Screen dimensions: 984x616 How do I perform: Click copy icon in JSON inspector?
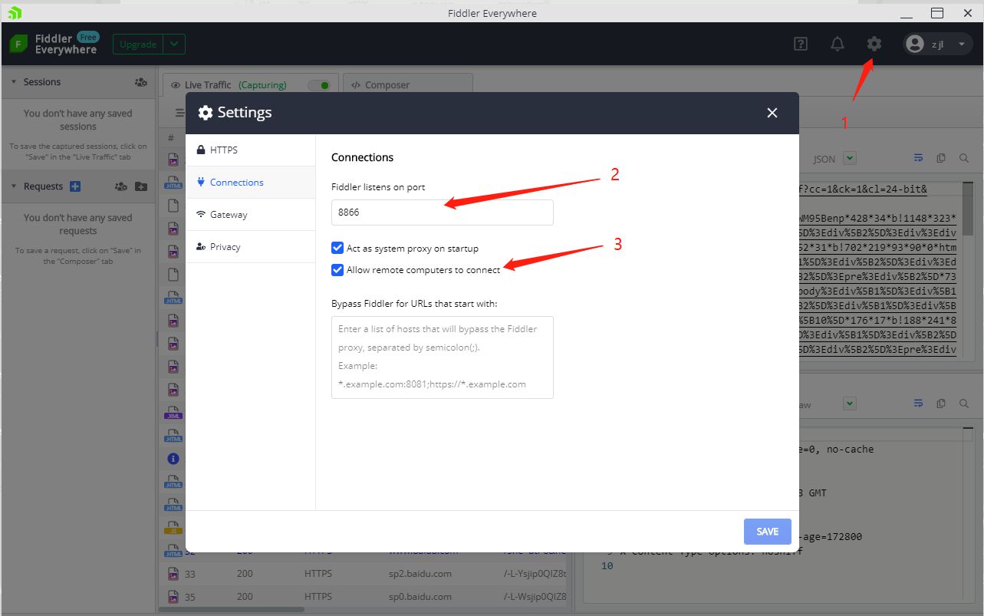click(941, 158)
